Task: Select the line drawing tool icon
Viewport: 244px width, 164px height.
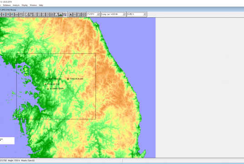Action: coord(35,15)
